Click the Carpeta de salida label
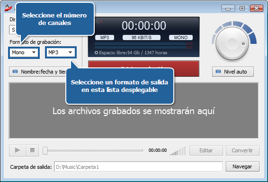Viewport: 268px width, 182px height. point(31,167)
